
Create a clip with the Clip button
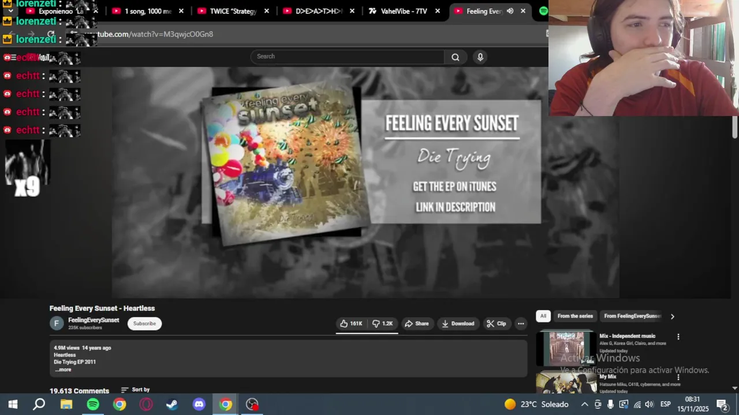pos(496,323)
